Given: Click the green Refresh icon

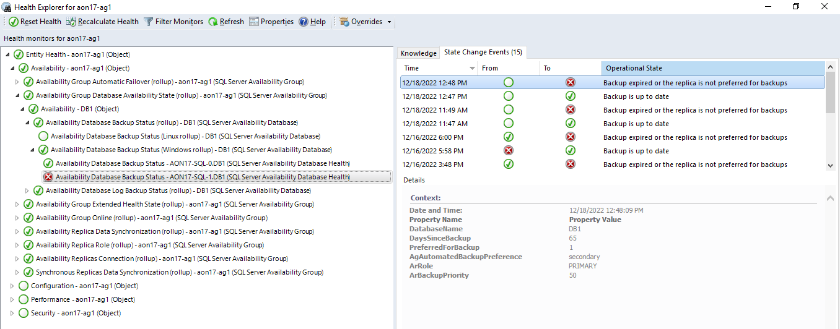Looking at the screenshot, I should 212,22.
